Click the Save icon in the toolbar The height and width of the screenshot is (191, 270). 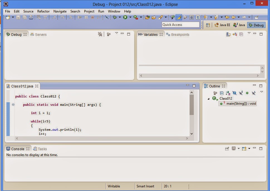17,17
